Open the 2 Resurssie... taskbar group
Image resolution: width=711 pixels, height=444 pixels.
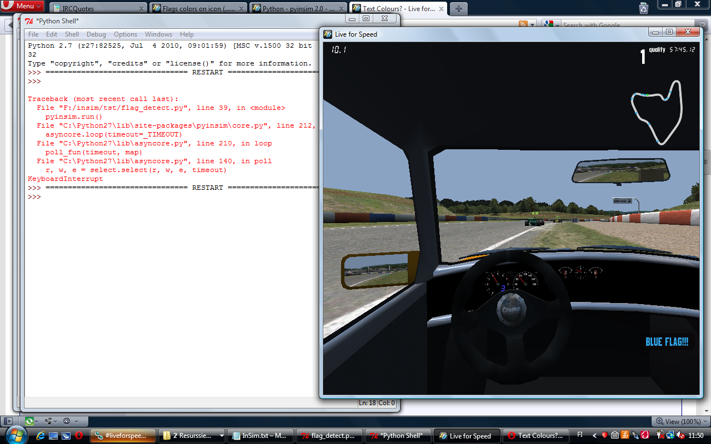click(192, 436)
